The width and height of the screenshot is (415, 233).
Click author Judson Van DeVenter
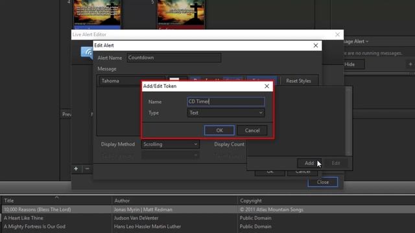click(x=136, y=218)
